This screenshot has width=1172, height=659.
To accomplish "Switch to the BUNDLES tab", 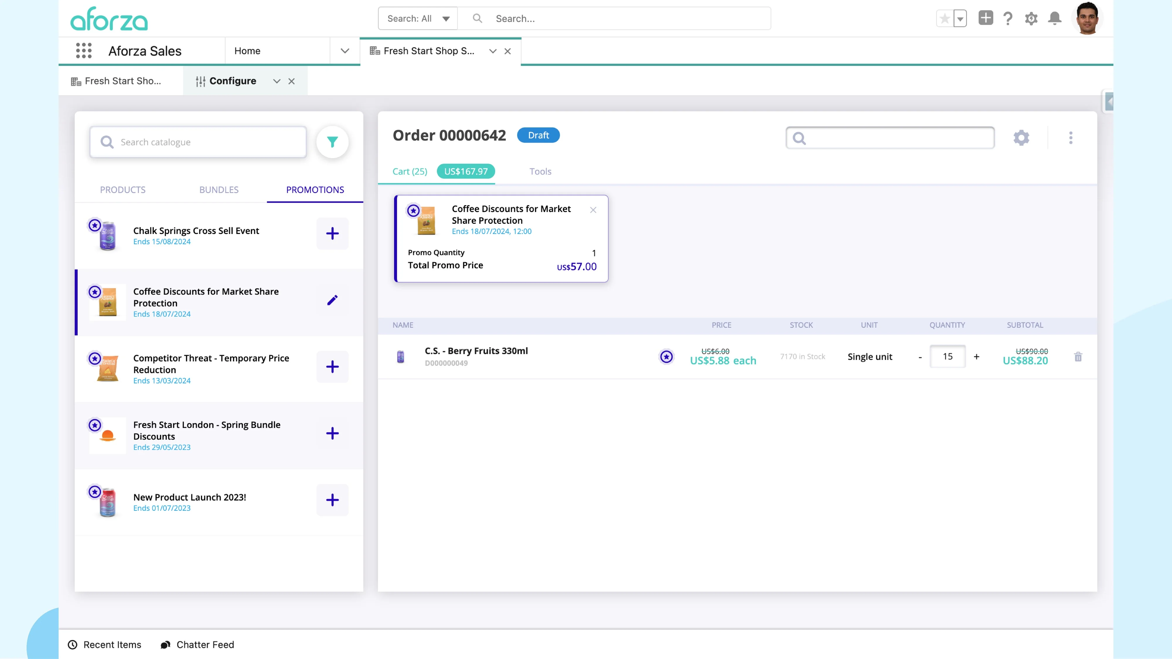I will (x=219, y=190).
